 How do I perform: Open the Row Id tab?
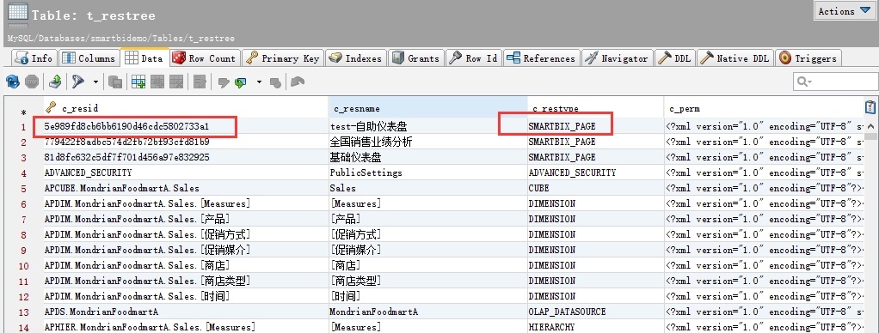click(x=474, y=58)
